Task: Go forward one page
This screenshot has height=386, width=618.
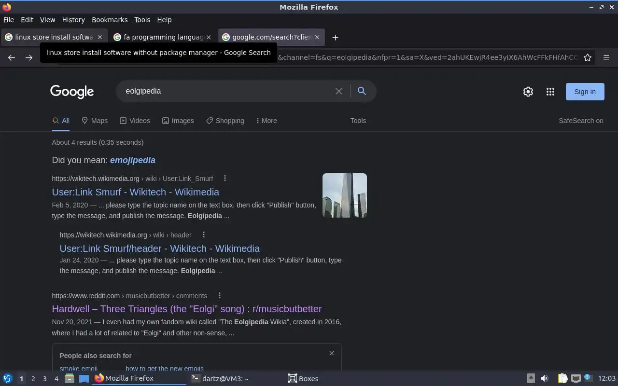Action: [29, 57]
